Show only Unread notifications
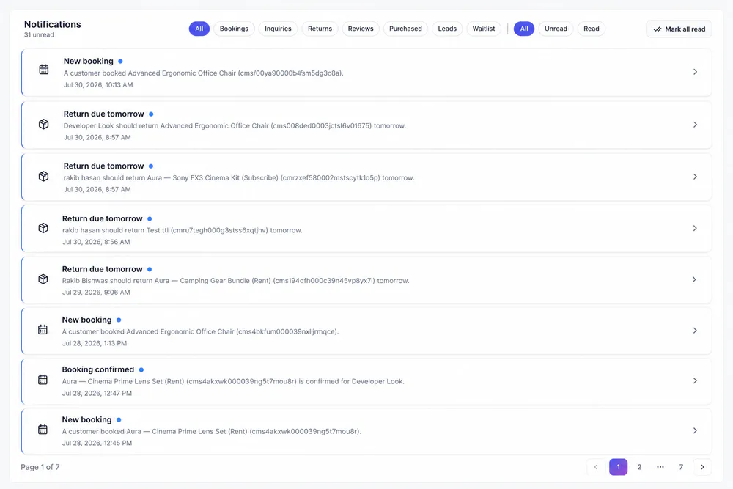 [x=556, y=29]
